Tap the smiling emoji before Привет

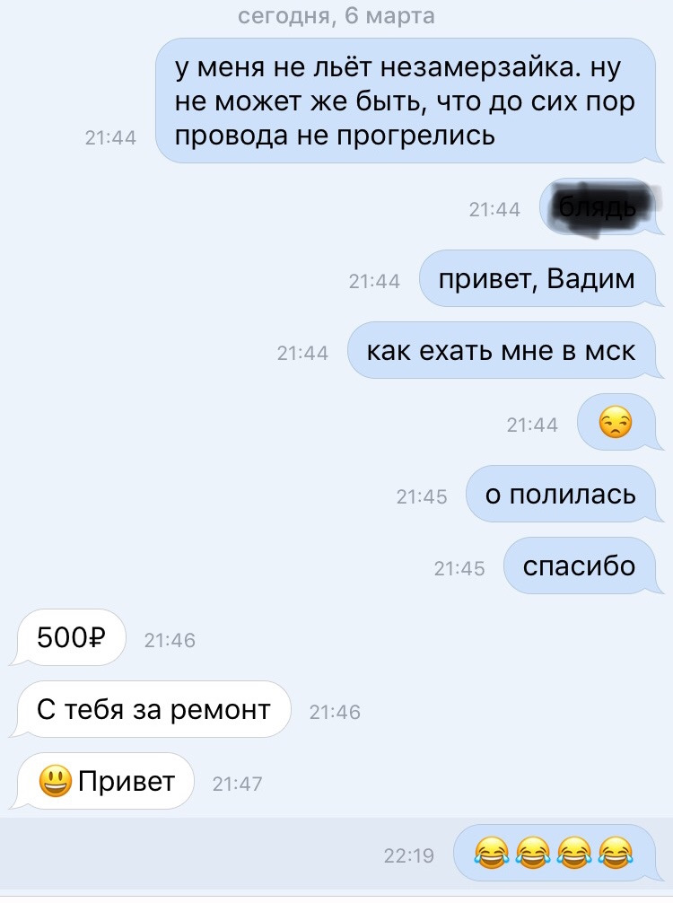tap(56, 782)
